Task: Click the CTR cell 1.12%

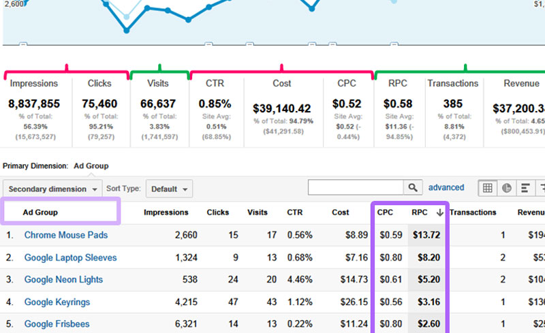Action: [x=300, y=302]
